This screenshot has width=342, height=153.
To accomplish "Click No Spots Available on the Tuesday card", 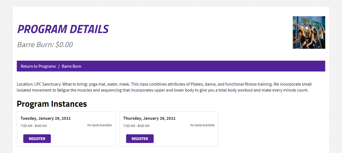I will click(100, 125).
